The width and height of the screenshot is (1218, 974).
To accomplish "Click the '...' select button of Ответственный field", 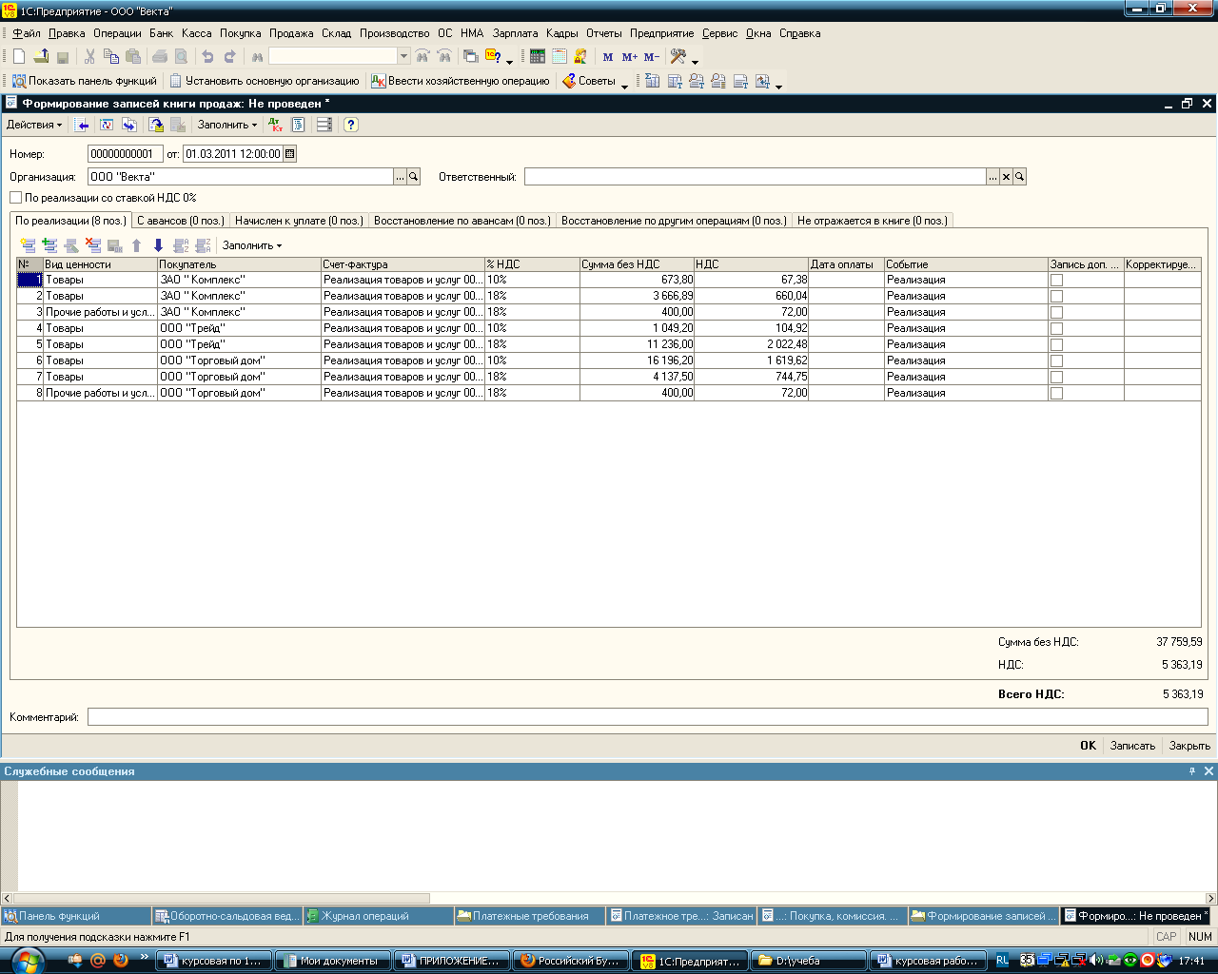I will 992,177.
